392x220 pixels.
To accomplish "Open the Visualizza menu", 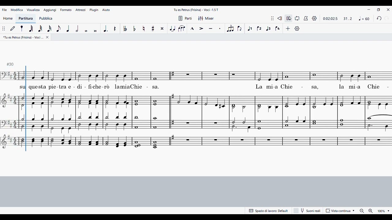I will tap(33, 10).
